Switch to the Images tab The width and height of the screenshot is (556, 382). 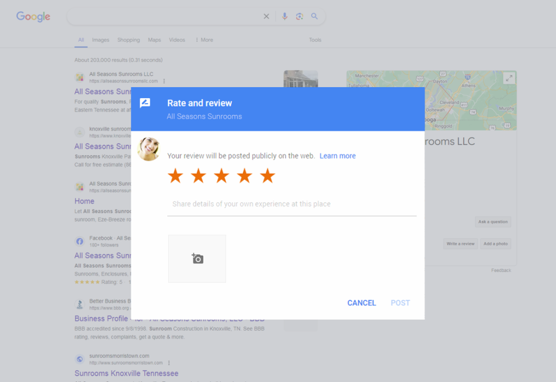point(100,40)
